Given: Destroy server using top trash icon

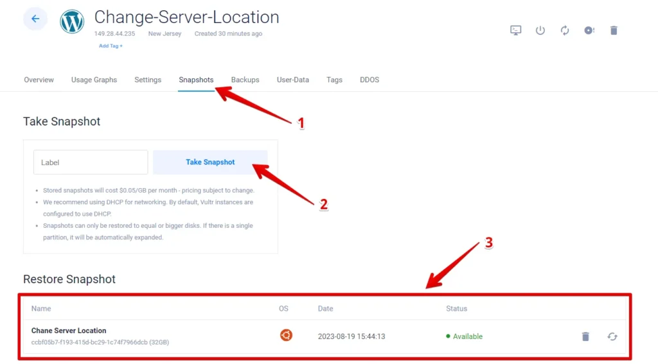Looking at the screenshot, I should point(614,30).
